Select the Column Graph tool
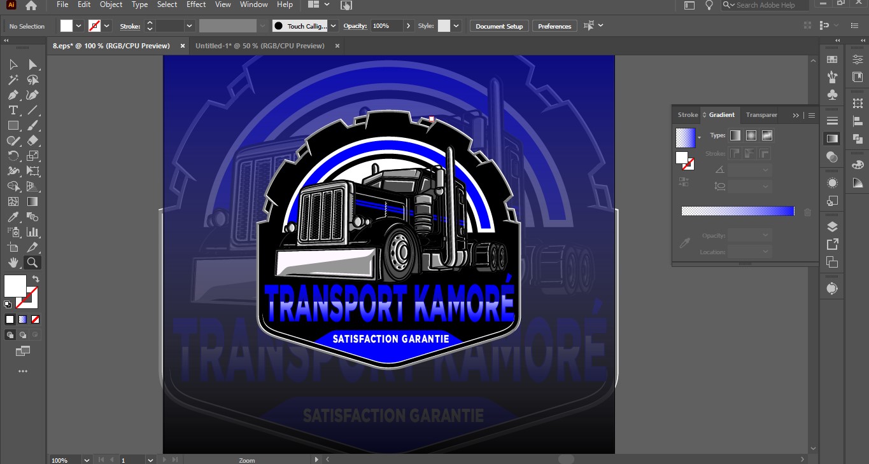This screenshot has width=869, height=464. tap(32, 232)
